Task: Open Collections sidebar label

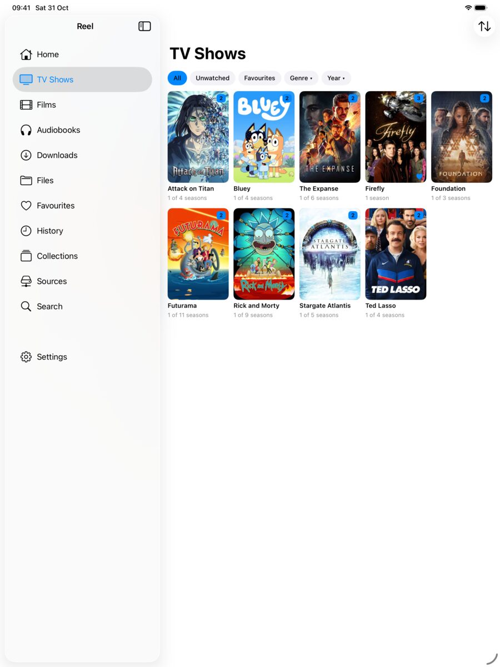Action: point(57,256)
